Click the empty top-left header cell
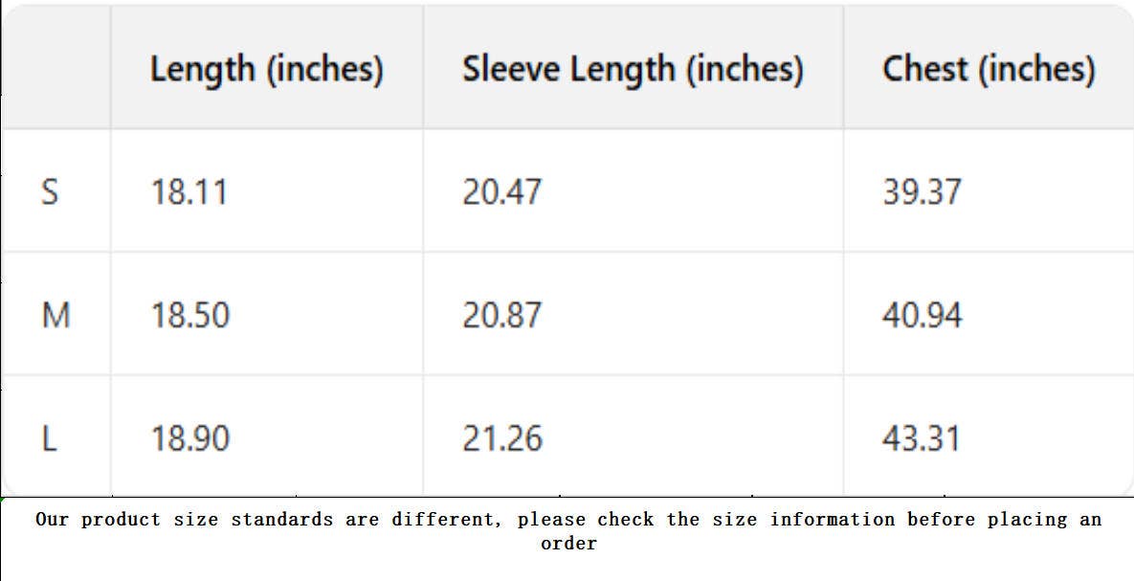 56,69
